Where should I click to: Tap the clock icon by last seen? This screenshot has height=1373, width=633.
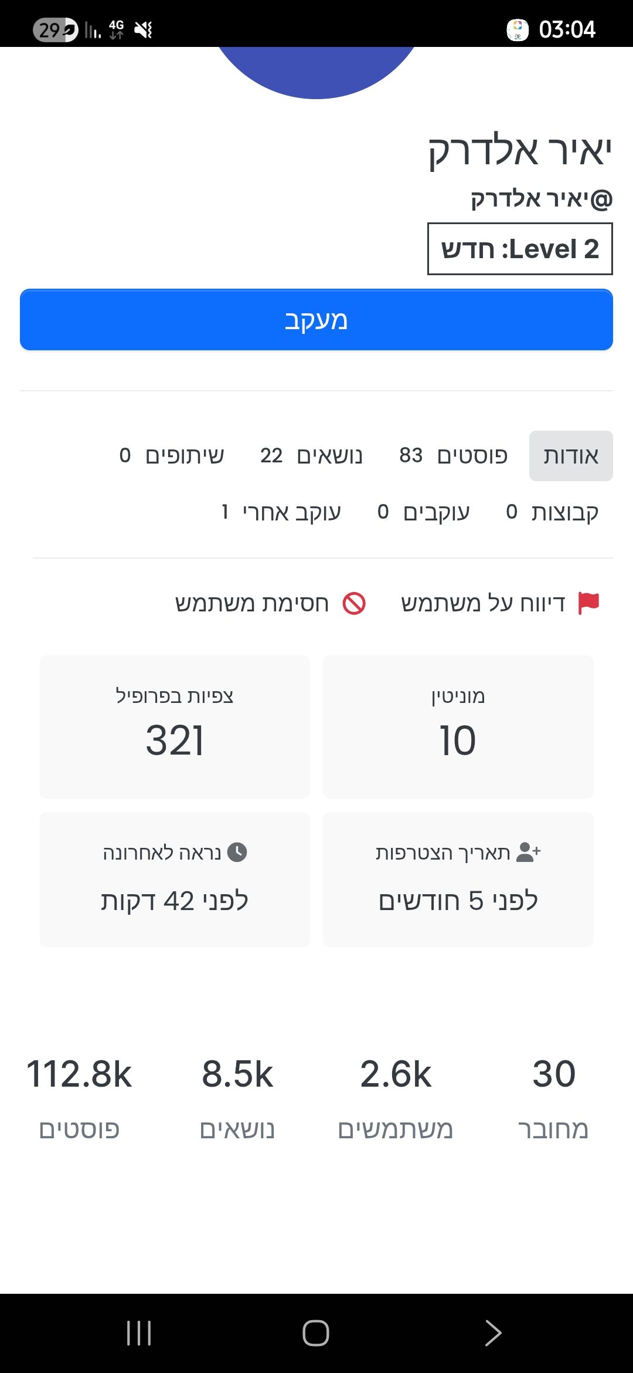click(x=237, y=852)
